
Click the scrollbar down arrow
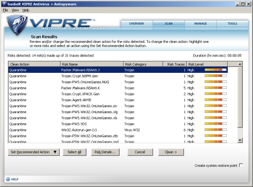(x=240, y=140)
